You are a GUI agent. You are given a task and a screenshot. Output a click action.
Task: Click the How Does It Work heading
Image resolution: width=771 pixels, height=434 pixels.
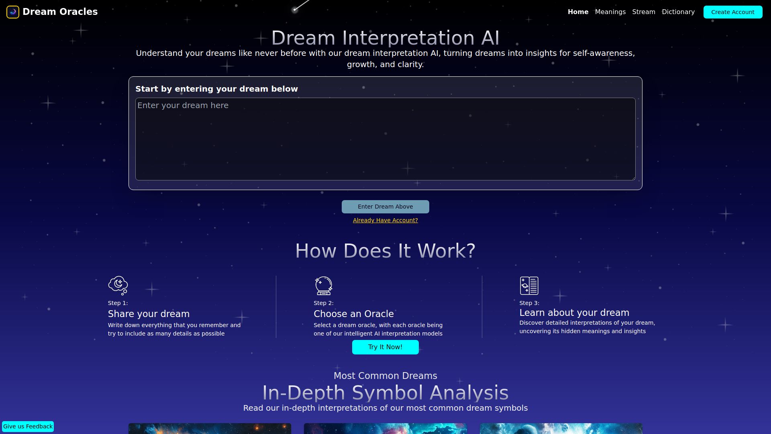(x=385, y=250)
